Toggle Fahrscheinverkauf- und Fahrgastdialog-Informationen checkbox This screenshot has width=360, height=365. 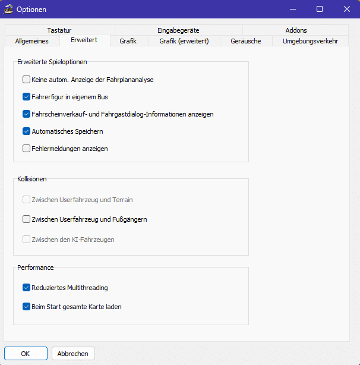pos(26,114)
